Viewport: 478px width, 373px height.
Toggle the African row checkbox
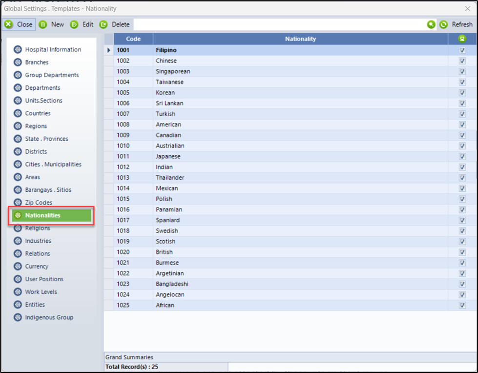coord(462,306)
